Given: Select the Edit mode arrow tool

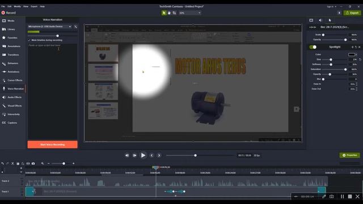Looking at the screenshot, I should pos(164,13).
